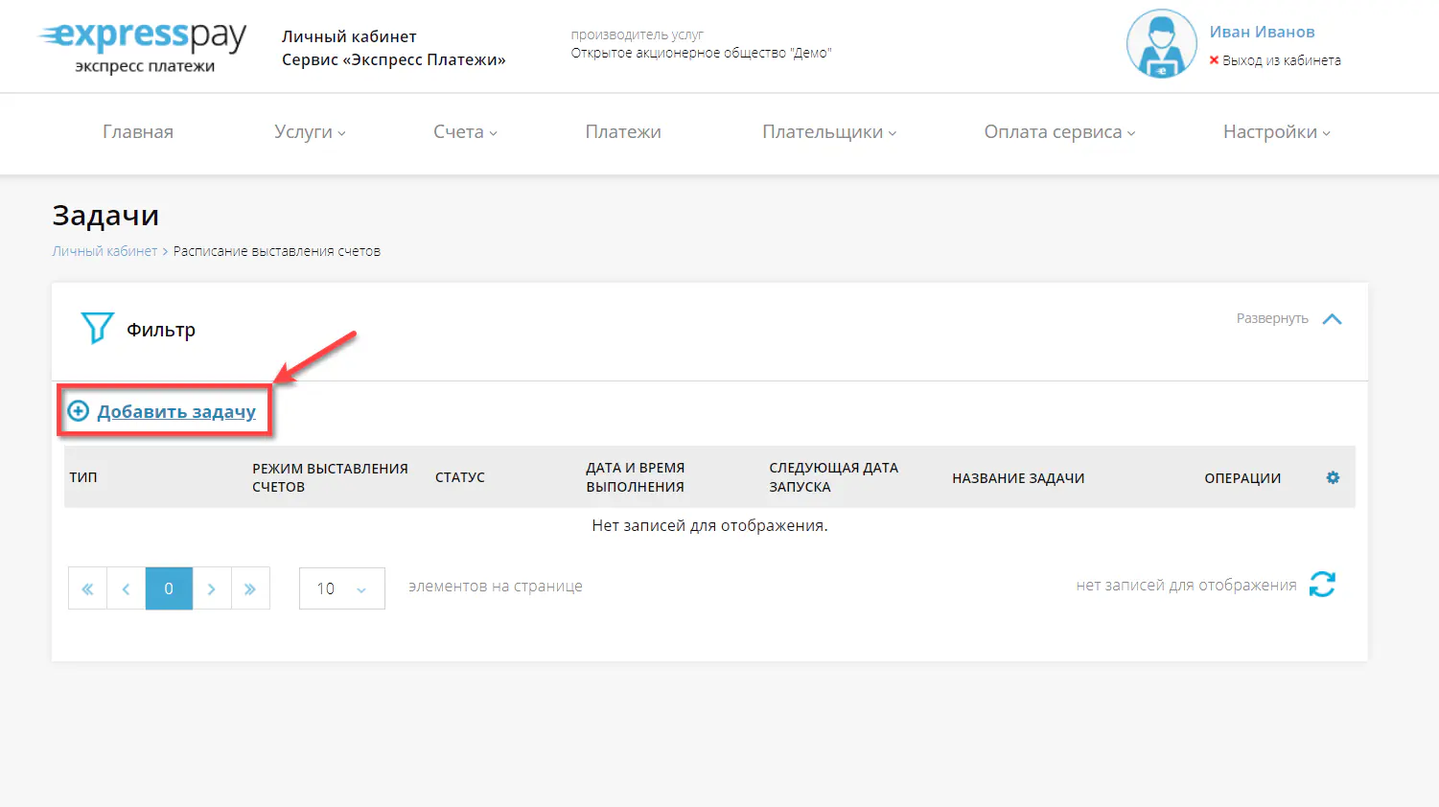Jump to first page with the double-left arrow
Viewport: 1439px width, 807px height.
click(87, 588)
